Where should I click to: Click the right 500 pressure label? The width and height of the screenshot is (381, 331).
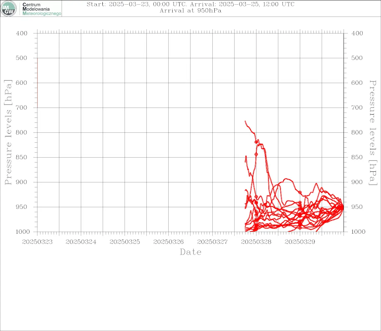[357, 58]
